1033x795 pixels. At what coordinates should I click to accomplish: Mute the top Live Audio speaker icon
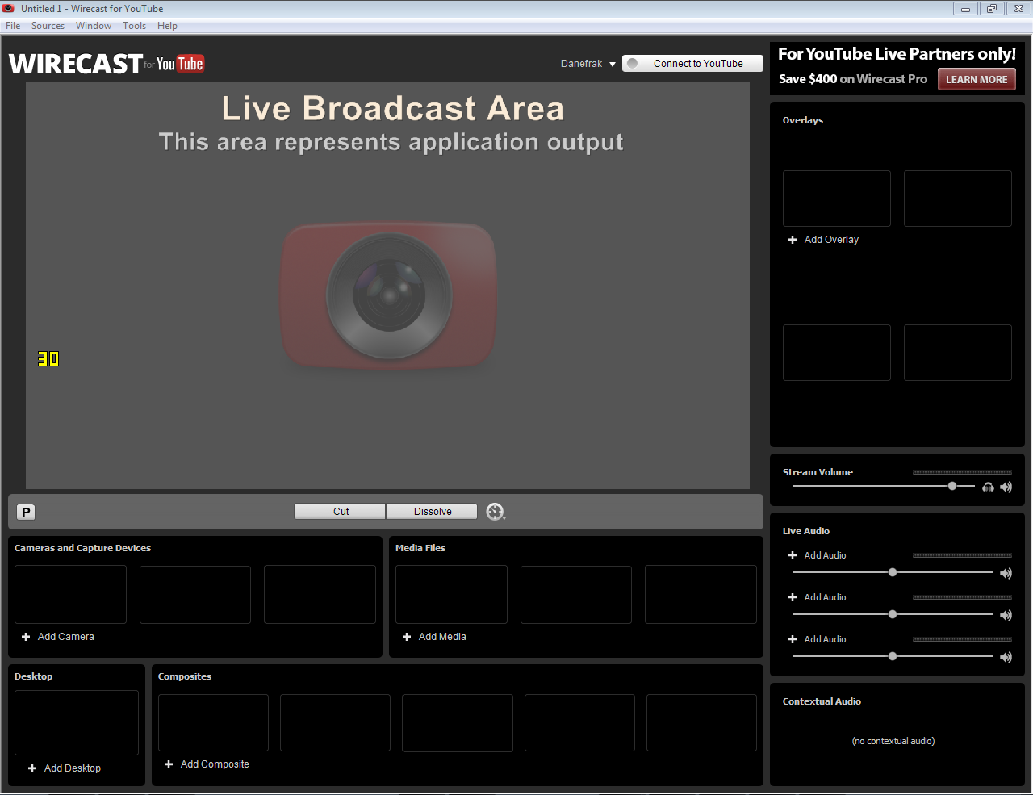click(1006, 573)
